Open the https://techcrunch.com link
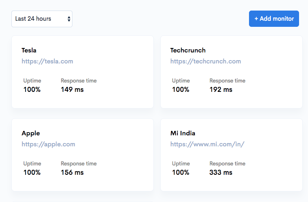Screen dimensions: 308x202 tap(205, 61)
